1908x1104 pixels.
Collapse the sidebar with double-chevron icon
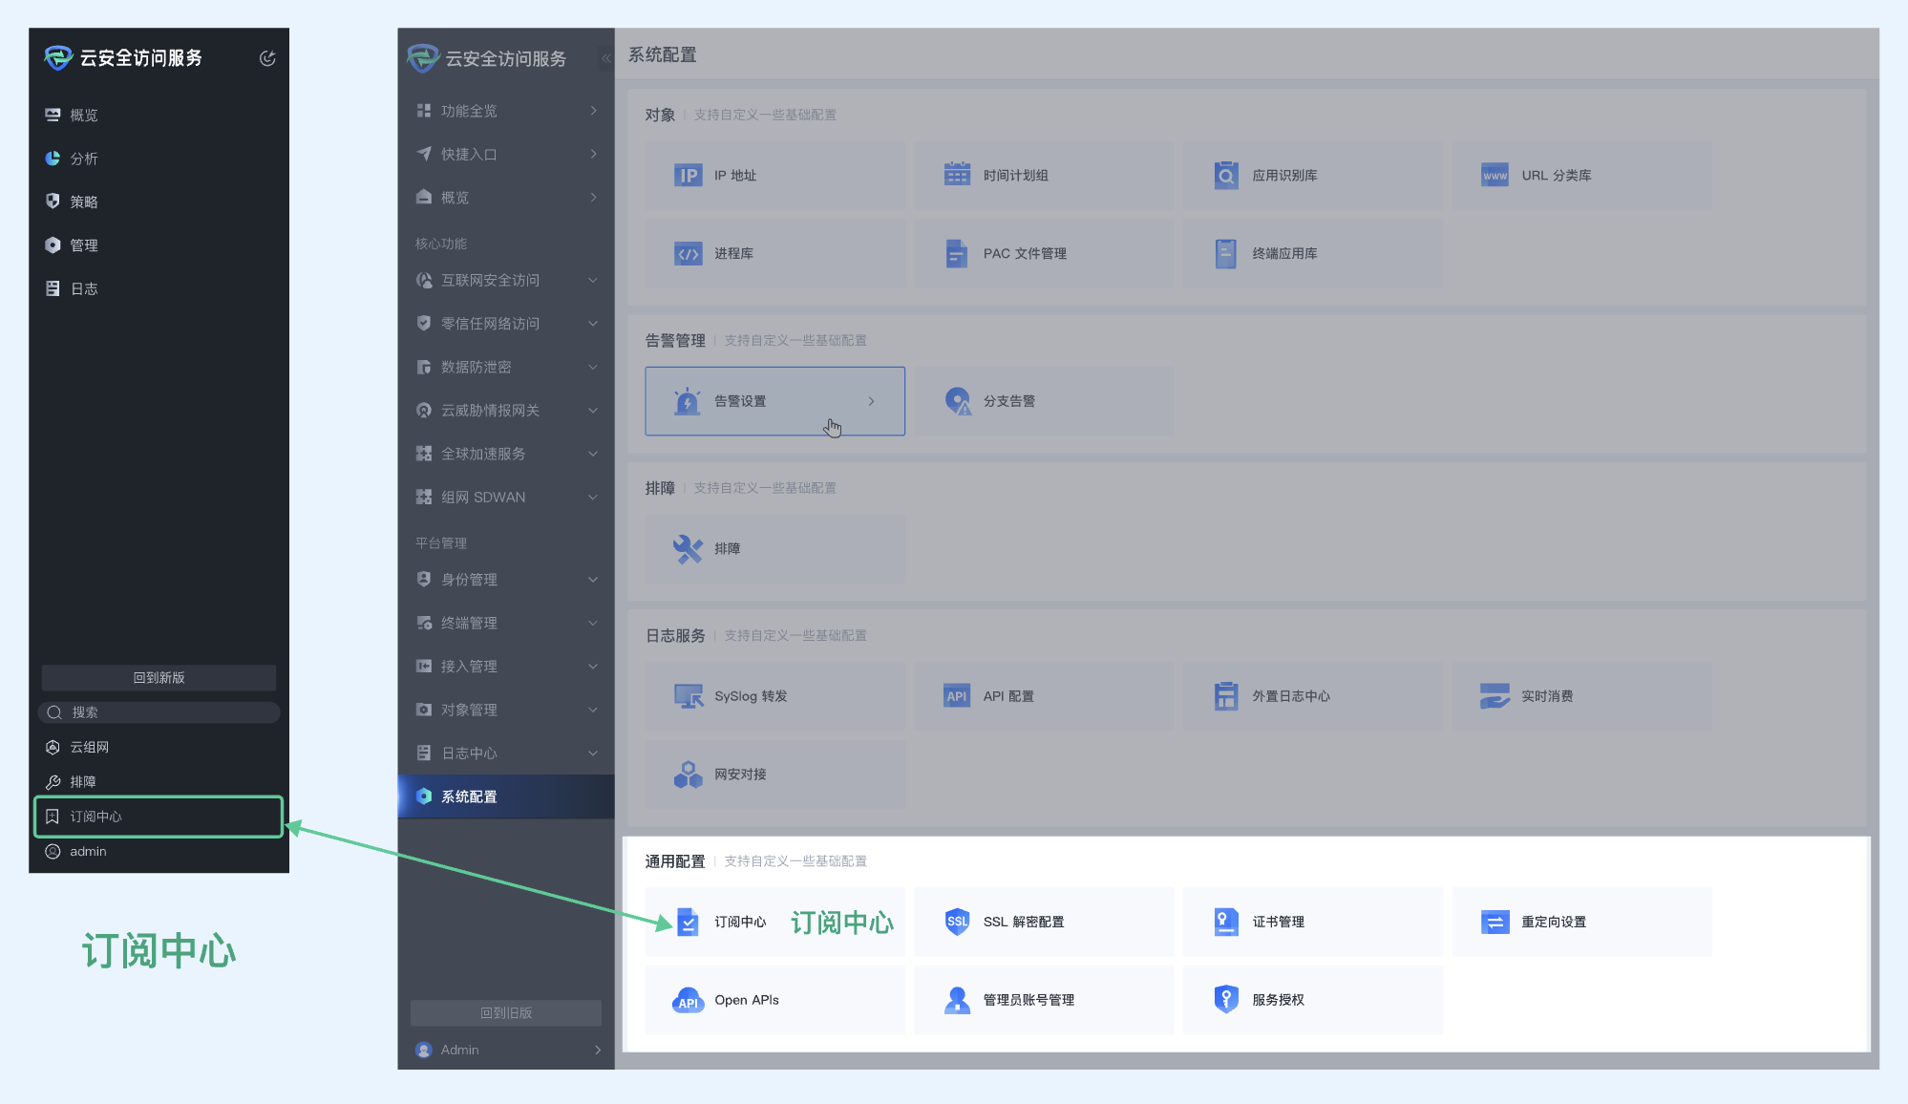point(605,58)
